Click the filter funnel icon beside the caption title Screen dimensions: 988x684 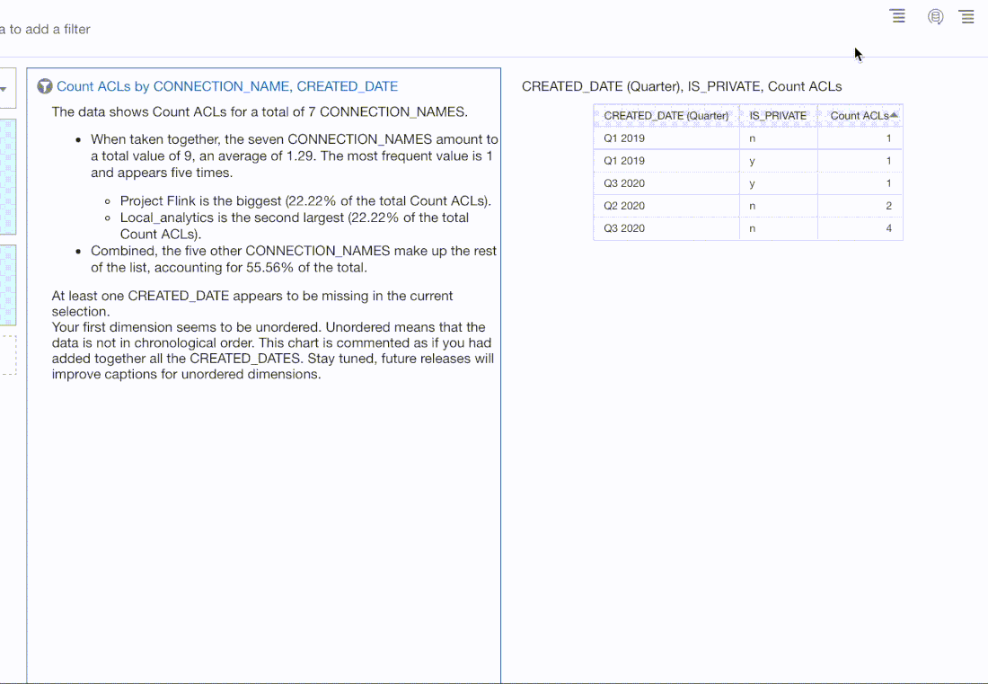[44, 86]
